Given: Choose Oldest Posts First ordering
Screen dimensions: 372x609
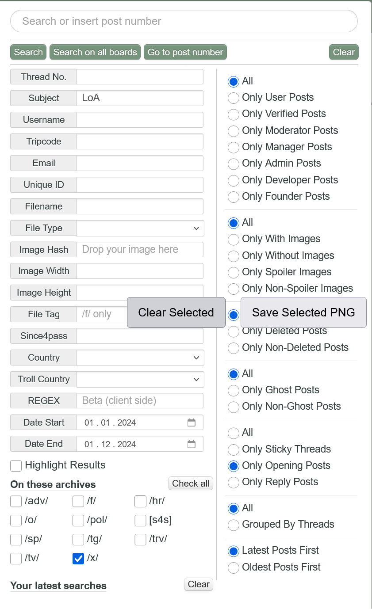Looking at the screenshot, I should 234,567.
